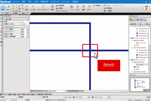Click the schematic preview thumbnail
The height and width of the screenshot is (101, 151).
pyautogui.click(x=140, y=85)
